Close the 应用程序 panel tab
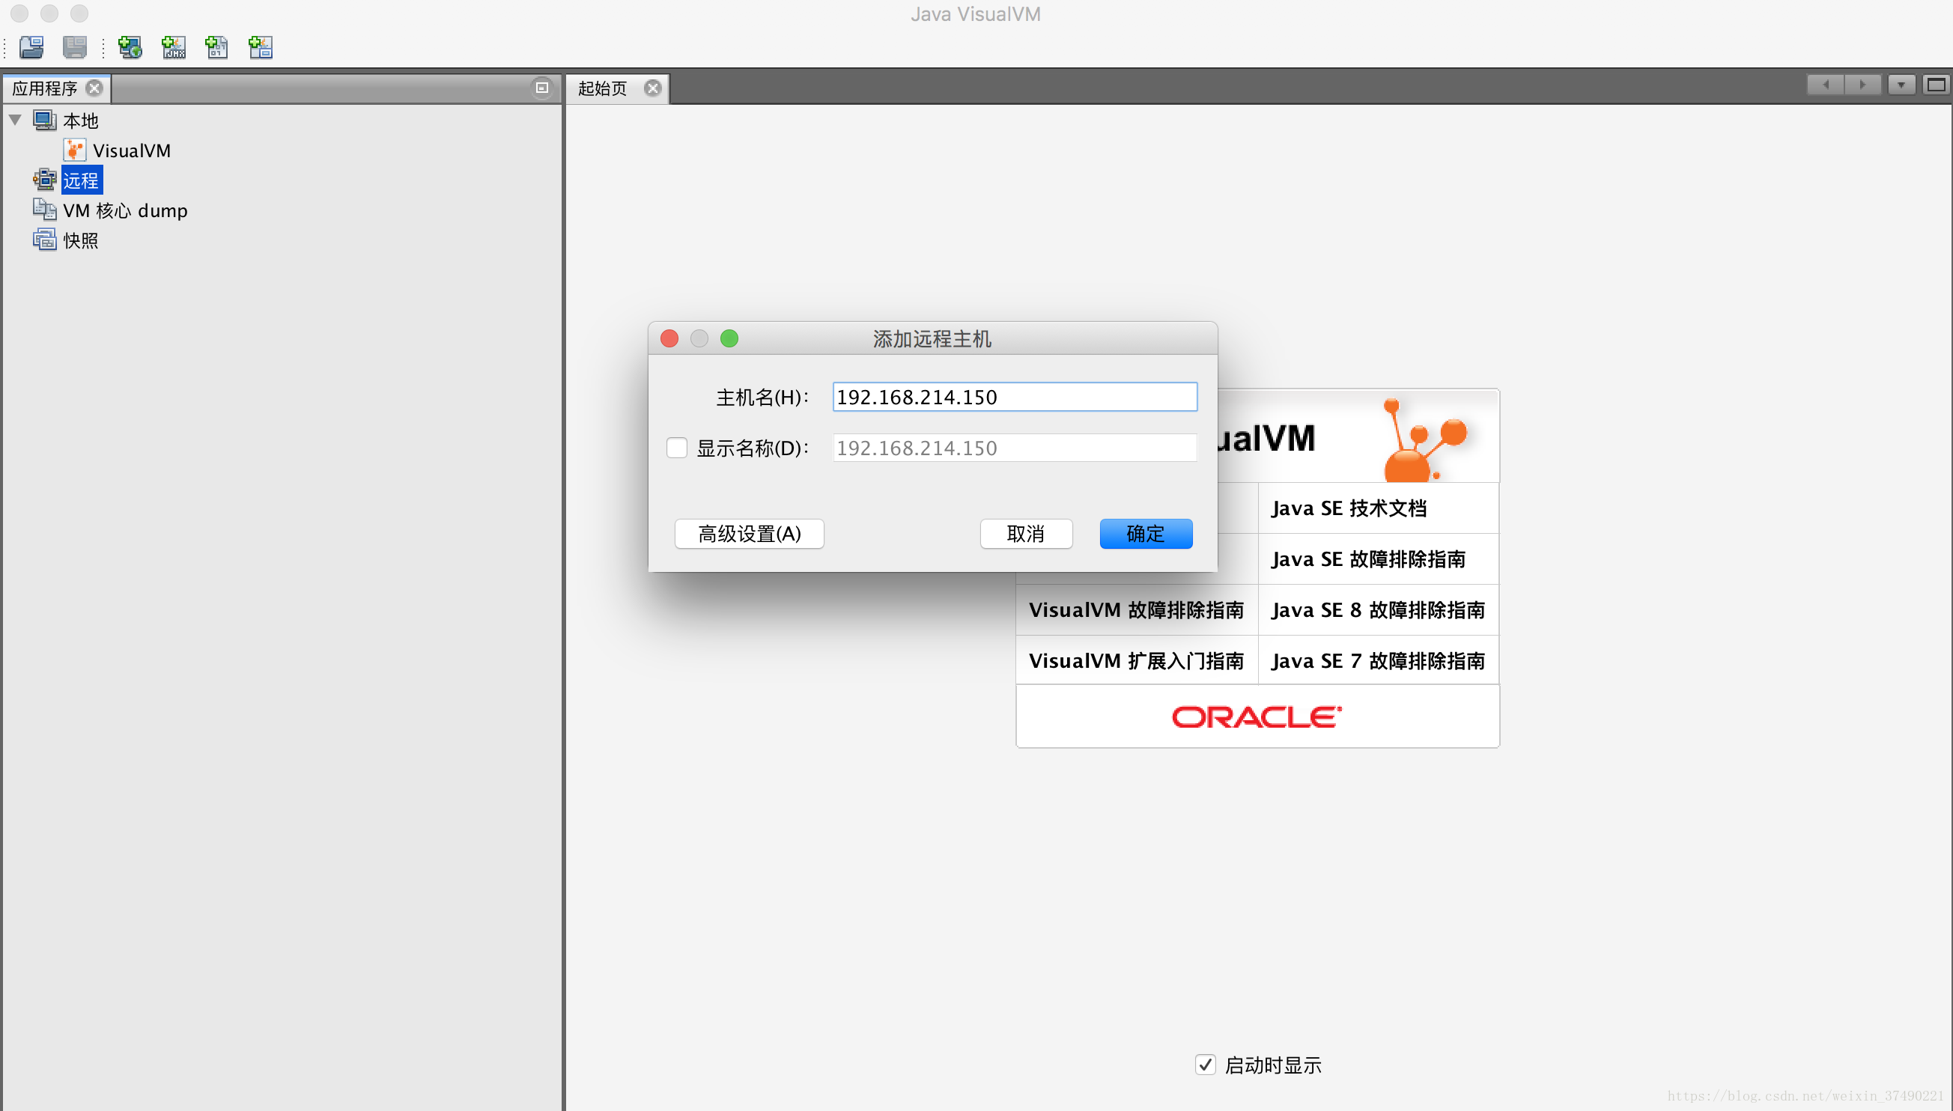The height and width of the screenshot is (1111, 1953). coord(94,88)
